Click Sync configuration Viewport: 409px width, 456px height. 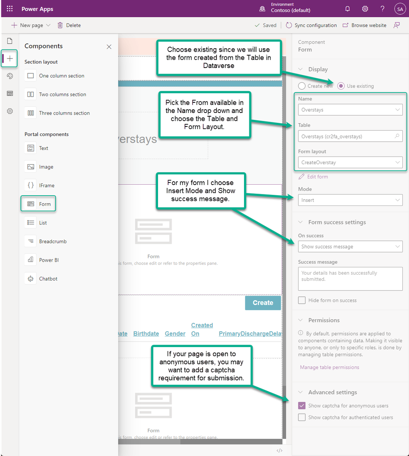(311, 25)
